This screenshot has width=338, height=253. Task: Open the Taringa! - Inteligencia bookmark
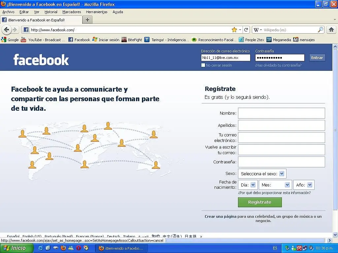(x=167, y=40)
